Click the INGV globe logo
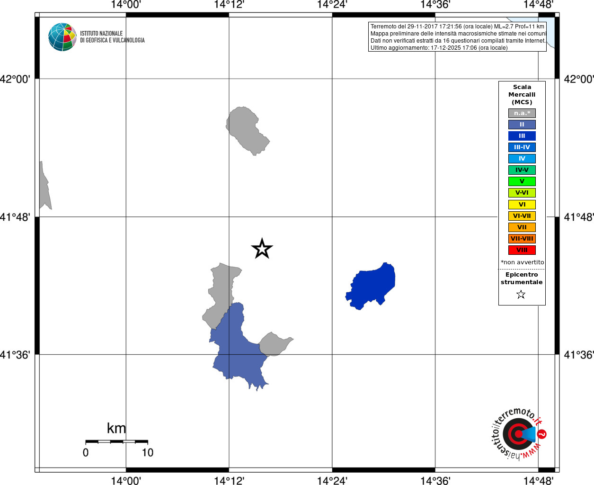This screenshot has width=594, height=485. coord(62,37)
